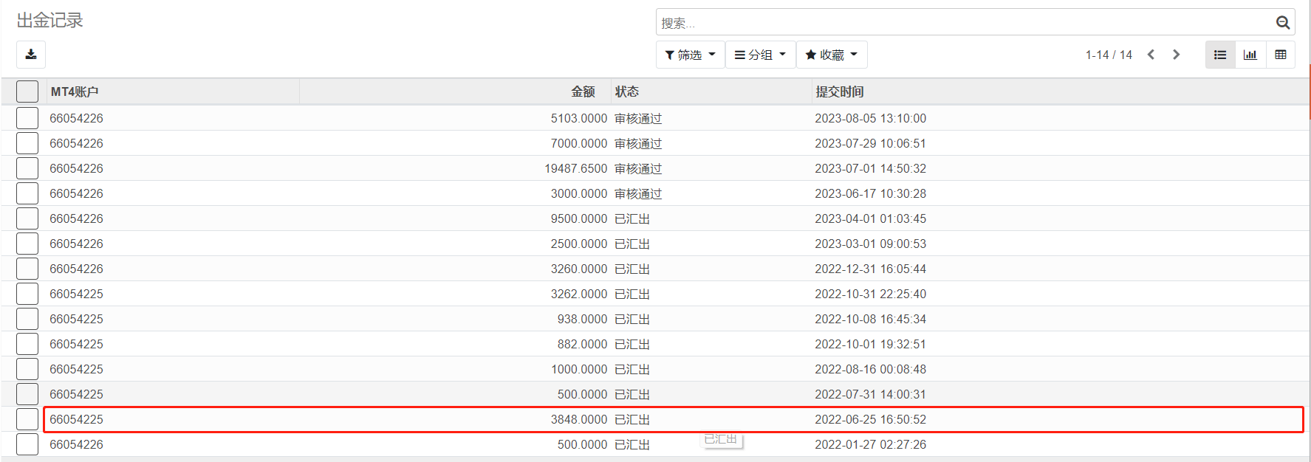This screenshot has height=462, width=1311.
Task: Click timestamp 2022-10-01 19:32:51
Action: pos(870,344)
